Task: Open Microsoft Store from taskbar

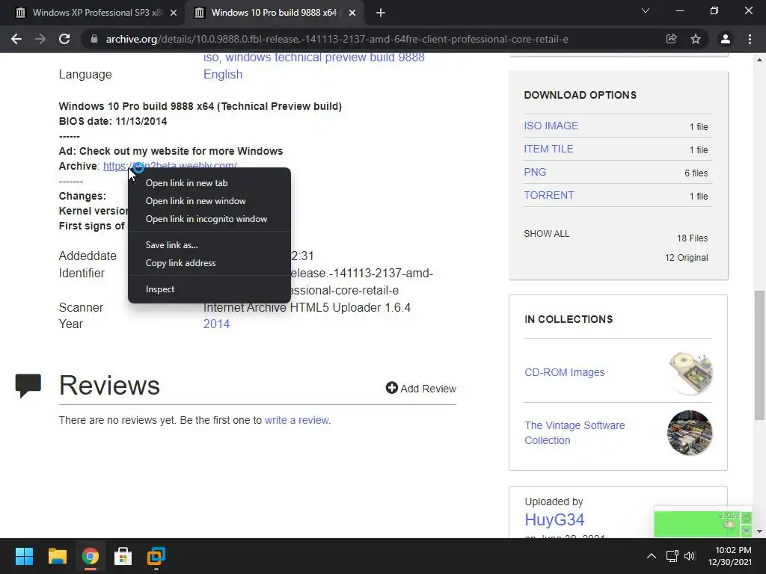Action: [123, 556]
